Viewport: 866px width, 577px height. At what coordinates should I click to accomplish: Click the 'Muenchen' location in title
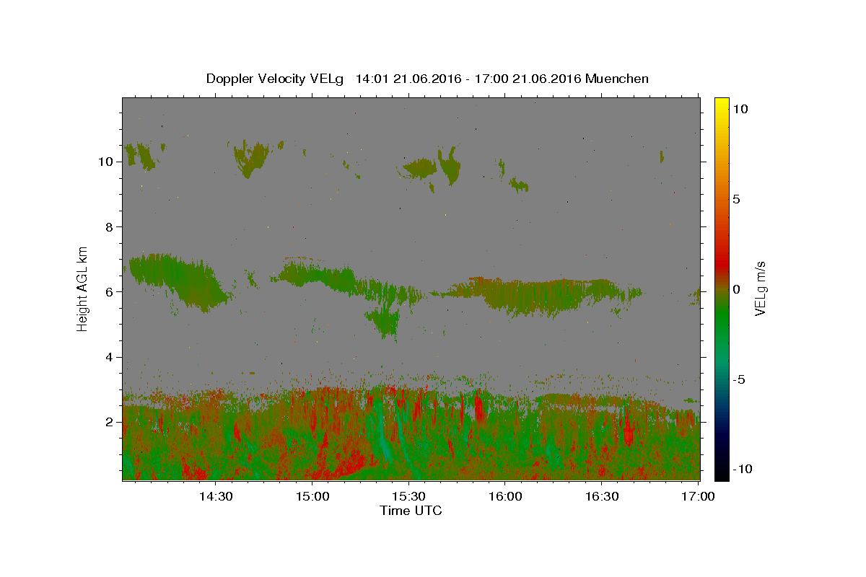617,79
